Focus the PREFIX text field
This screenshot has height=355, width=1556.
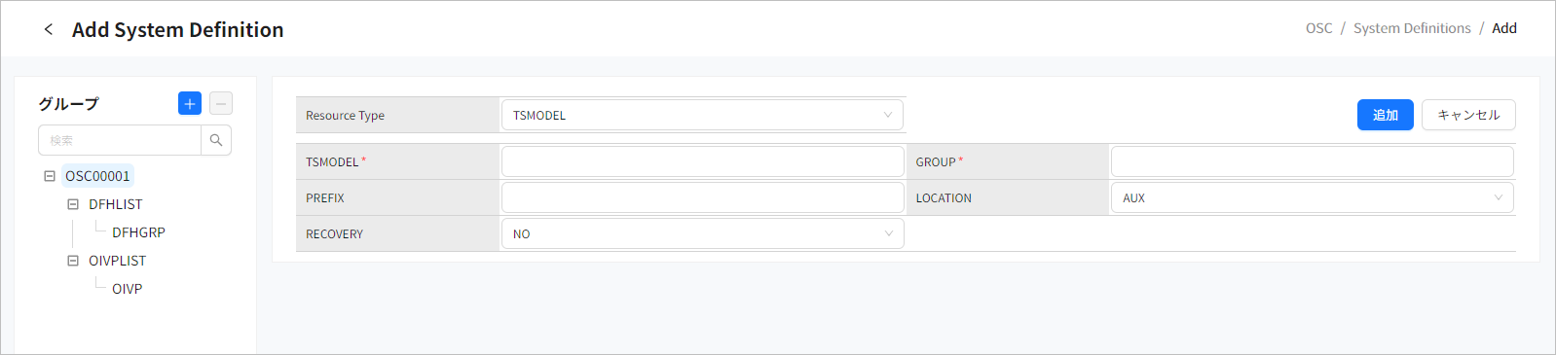[702, 197]
